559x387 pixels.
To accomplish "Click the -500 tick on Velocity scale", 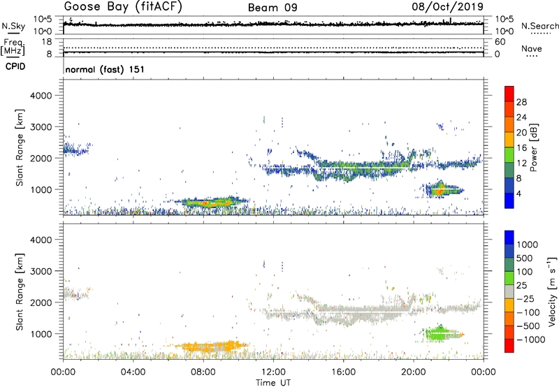I will point(528,326).
